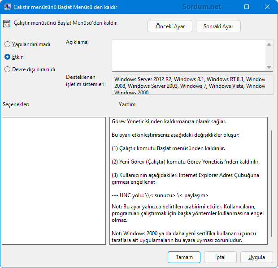Screen dimensions: 278x268
Task: Close the policy dialog window
Action: pos(267,7)
